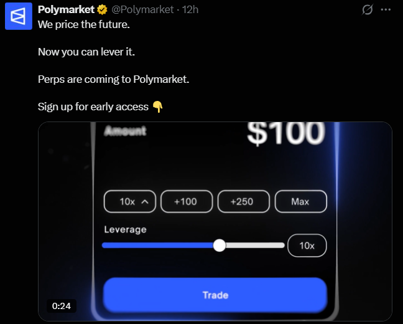Open the Polymarket display name link

[67, 10]
